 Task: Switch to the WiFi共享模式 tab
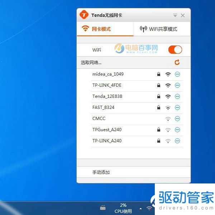(x=162, y=29)
